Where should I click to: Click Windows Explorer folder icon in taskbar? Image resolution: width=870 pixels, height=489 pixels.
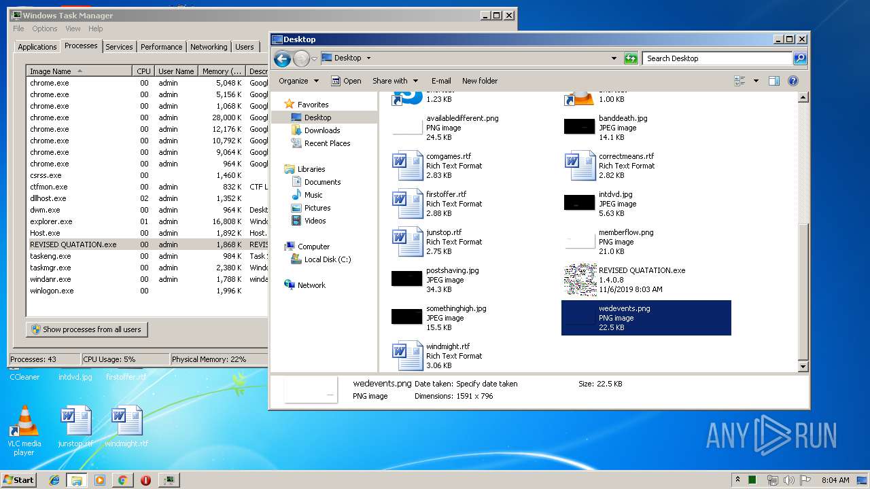tap(77, 480)
